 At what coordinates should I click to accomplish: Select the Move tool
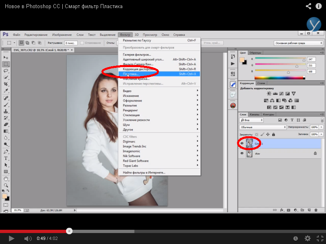[x=6, y=57]
